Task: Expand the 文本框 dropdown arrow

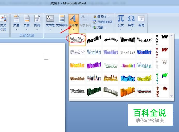Action: point(50,30)
